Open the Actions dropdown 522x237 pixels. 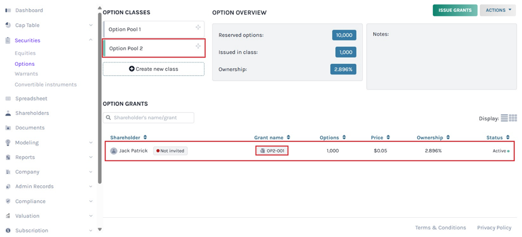pyautogui.click(x=497, y=10)
